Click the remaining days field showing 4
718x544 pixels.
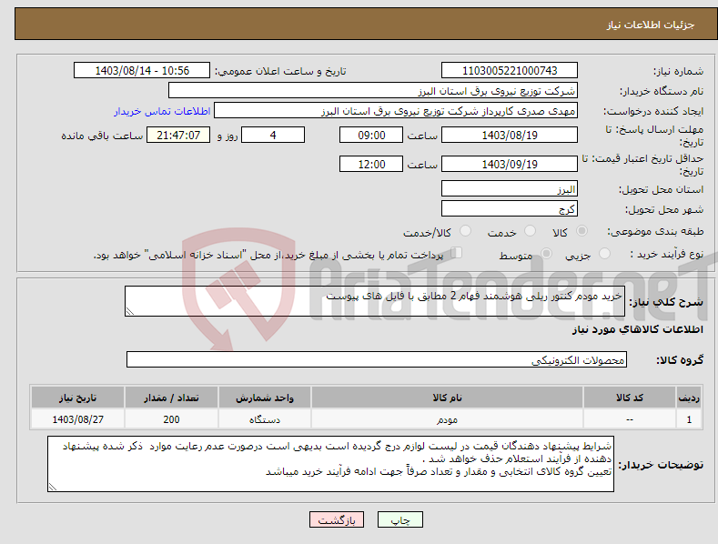point(273,135)
